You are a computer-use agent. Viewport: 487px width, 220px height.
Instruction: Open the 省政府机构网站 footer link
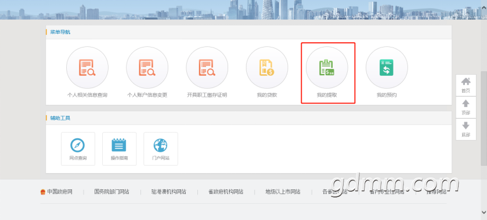226,192
